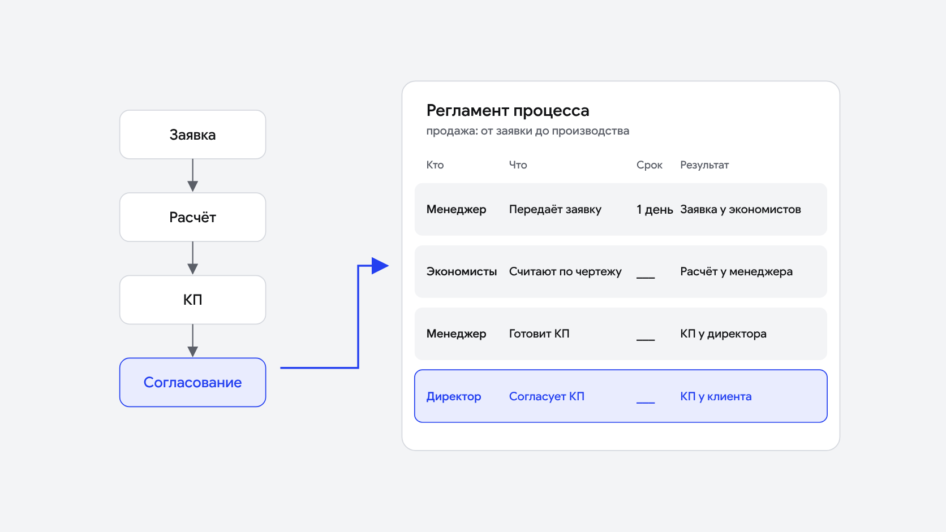This screenshot has height=532, width=946.
Task: Click the Срок column header
Action: pos(649,165)
